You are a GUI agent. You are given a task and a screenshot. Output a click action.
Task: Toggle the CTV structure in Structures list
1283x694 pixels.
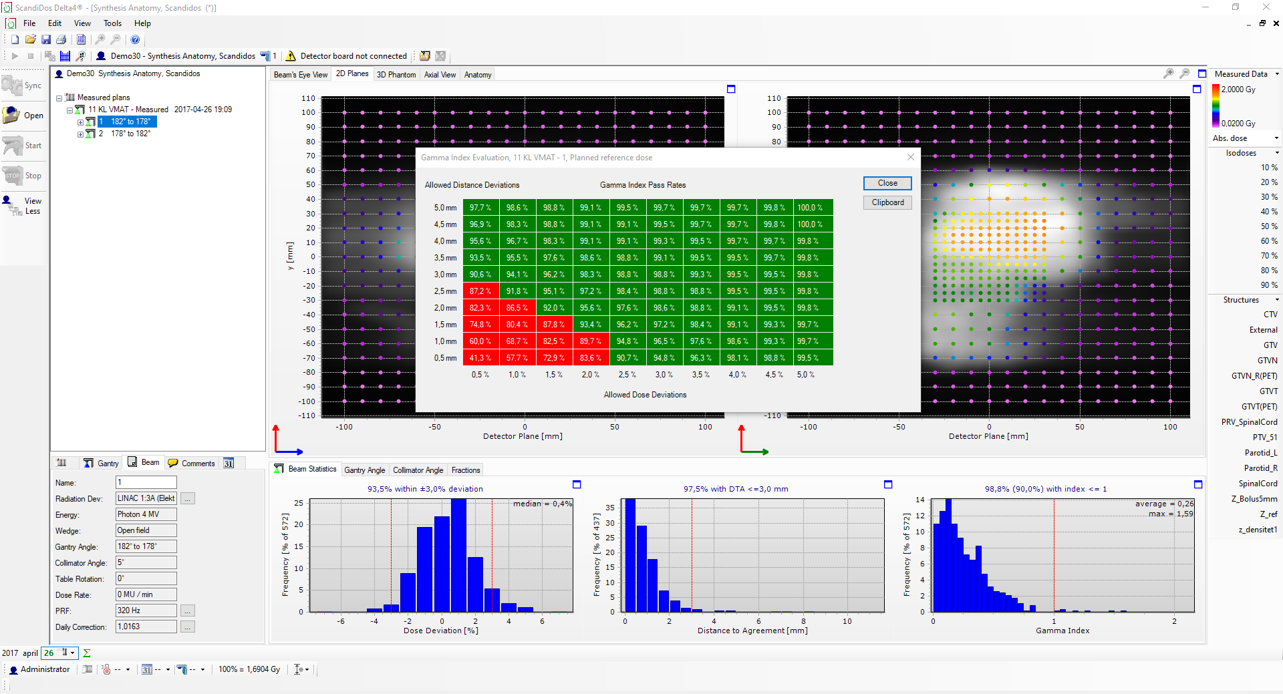coord(1270,315)
